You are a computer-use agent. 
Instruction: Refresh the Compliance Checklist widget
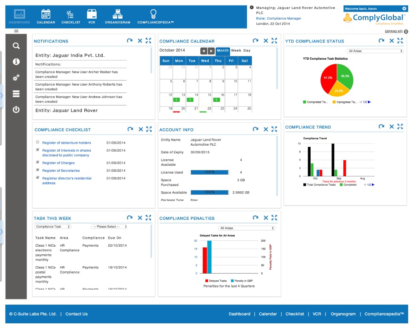(130, 129)
